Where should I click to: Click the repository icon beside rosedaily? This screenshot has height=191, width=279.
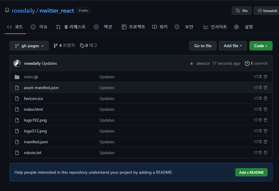coord(7,10)
